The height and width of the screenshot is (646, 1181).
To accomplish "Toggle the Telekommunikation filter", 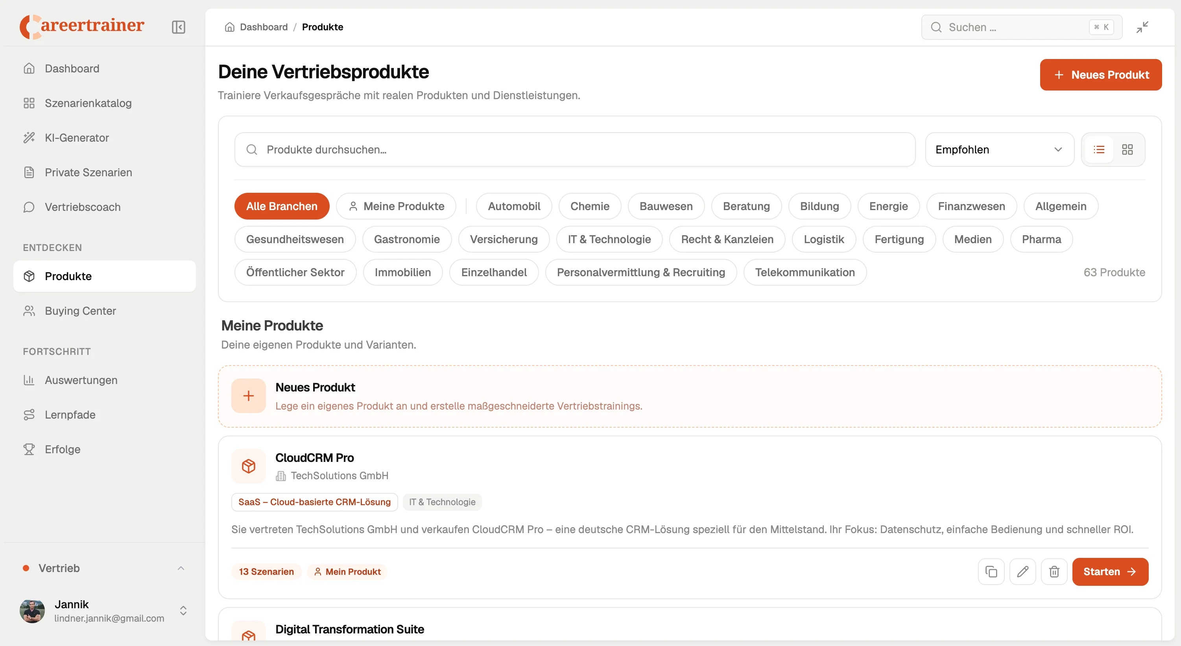I will [x=805, y=272].
